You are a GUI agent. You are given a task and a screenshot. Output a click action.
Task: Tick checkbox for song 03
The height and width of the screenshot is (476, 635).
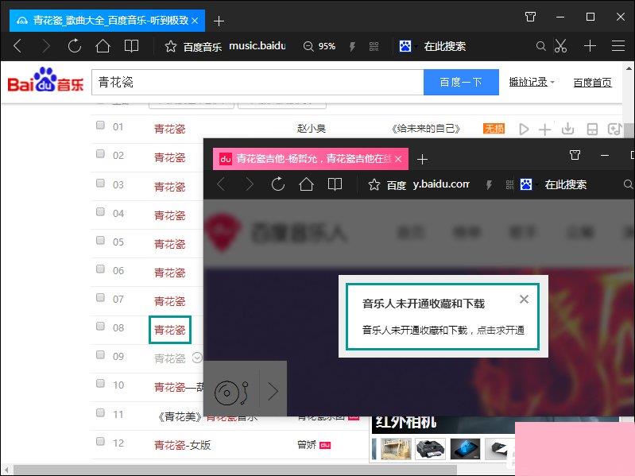click(x=100, y=183)
